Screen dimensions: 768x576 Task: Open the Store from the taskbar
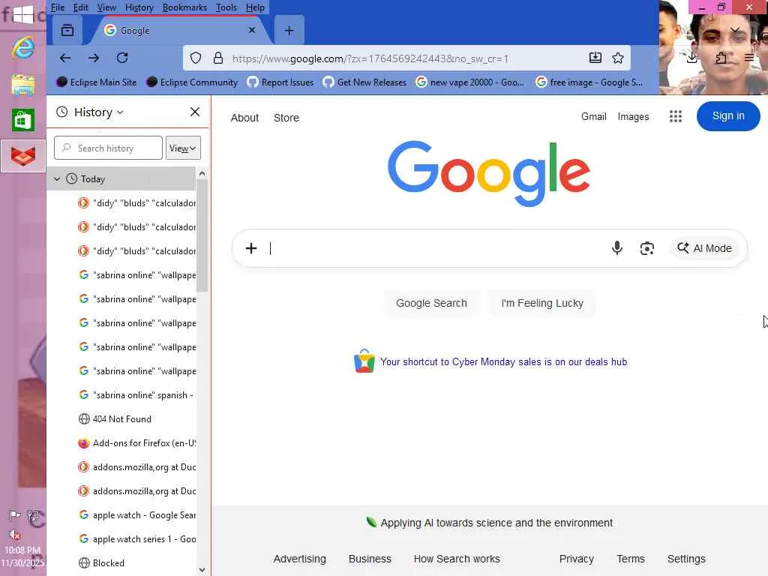(23, 120)
